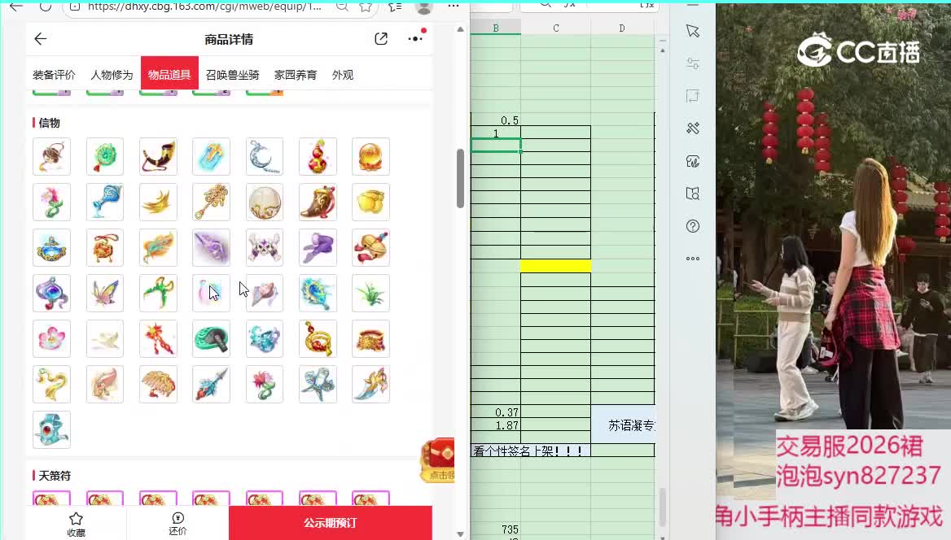Click the cell containing 1.87
Viewport: 951px width, 540px height.
(496, 425)
